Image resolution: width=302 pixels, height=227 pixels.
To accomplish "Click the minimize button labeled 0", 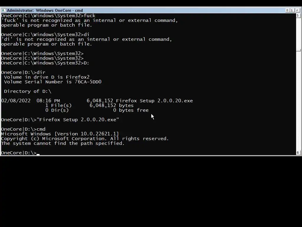I will (287, 10).
